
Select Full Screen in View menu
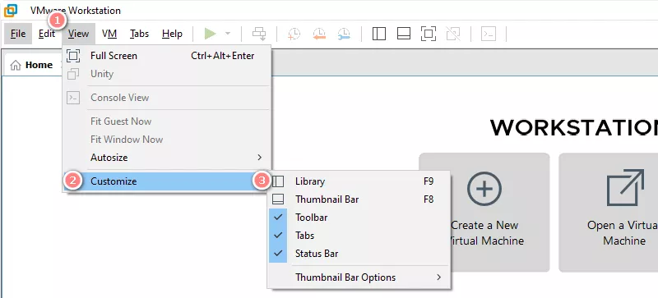pyautogui.click(x=167, y=56)
